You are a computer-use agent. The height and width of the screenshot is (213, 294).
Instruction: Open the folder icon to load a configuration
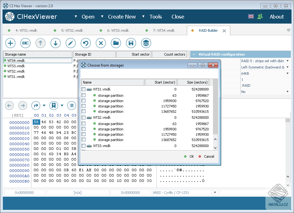coord(116,43)
